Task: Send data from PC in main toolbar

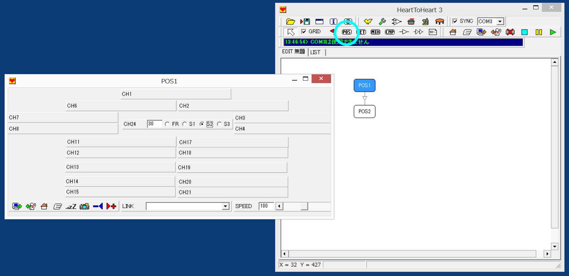Action: pos(481,32)
